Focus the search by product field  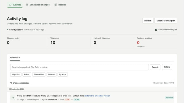tap(79, 67)
